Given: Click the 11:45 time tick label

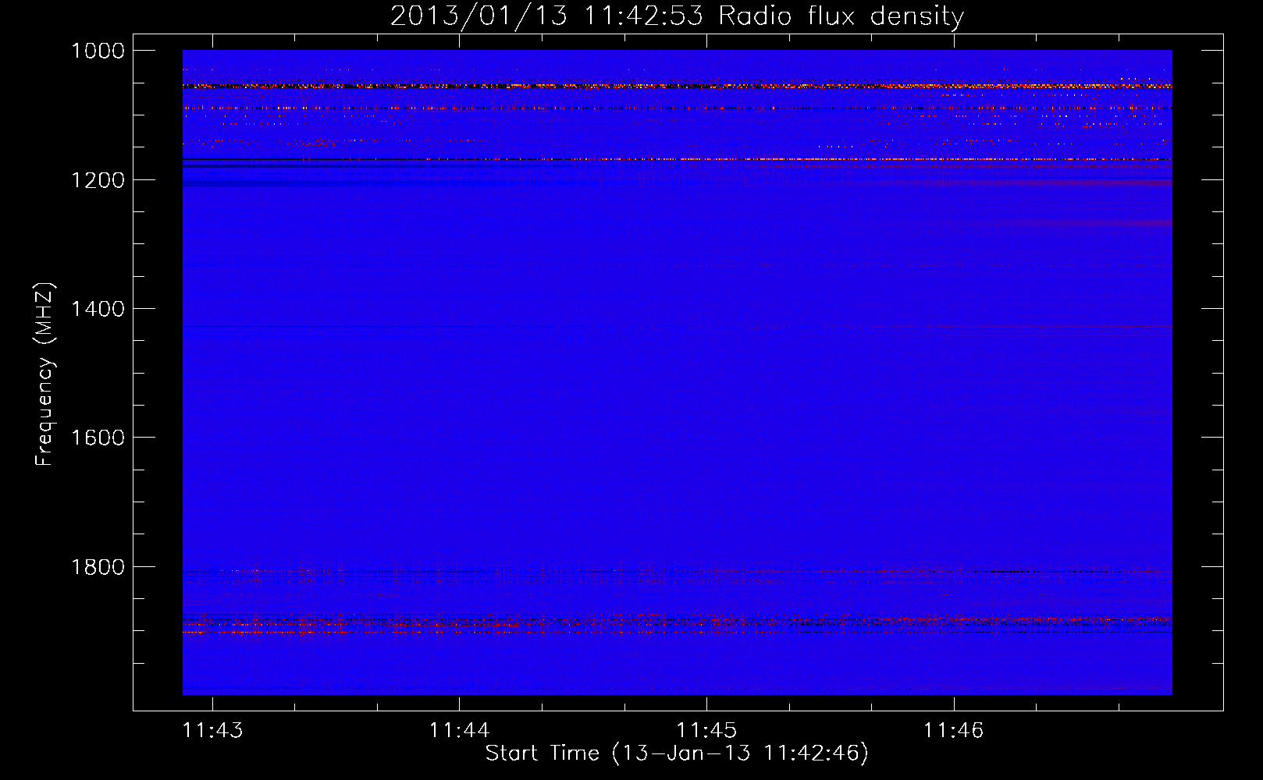Looking at the screenshot, I should point(706,730).
